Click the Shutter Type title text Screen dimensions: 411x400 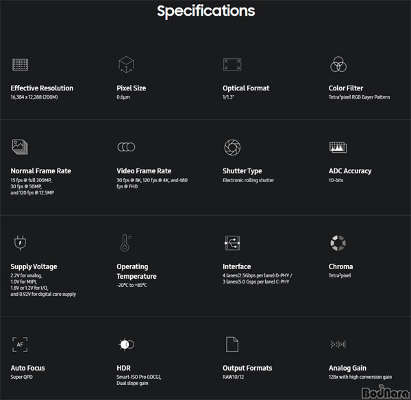point(242,171)
